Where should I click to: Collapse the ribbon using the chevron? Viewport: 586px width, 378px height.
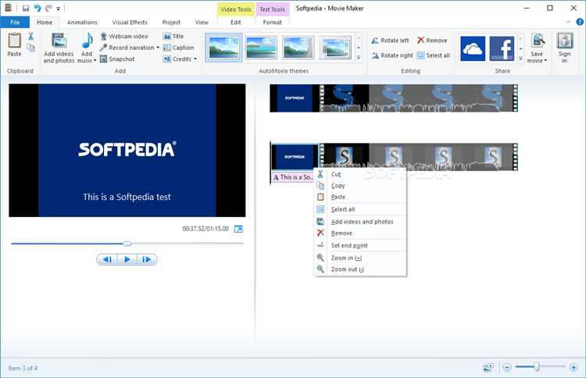coord(569,22)
